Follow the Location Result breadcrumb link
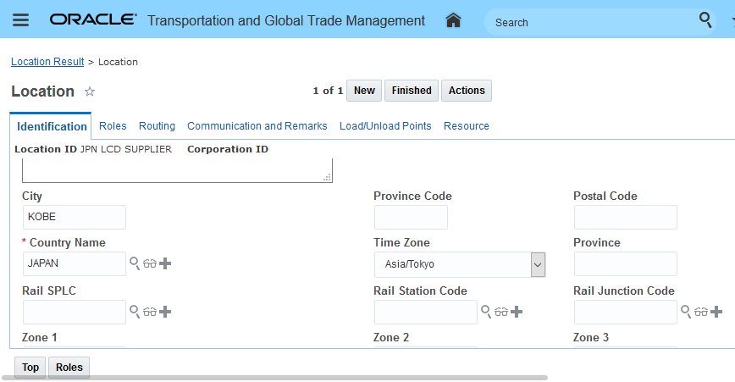Viewport: 735px width, 382px height. pyautogui.click(x=47, y=62)
